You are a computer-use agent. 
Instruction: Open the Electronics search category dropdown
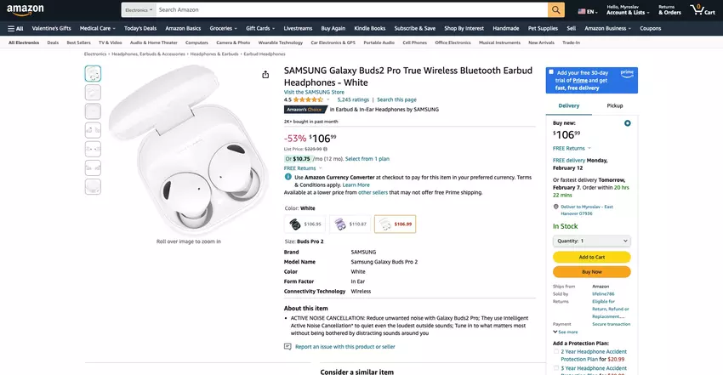pyautogui.click(x=137, y=10)
